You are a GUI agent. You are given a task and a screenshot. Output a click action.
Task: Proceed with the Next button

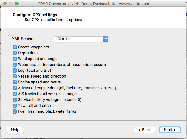(x=170, y=130)
